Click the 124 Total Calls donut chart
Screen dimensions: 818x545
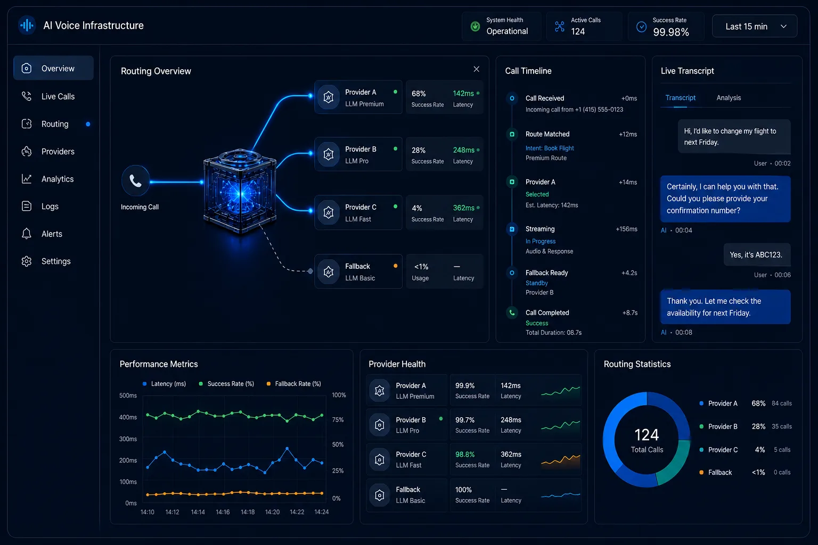click(647, 440)
